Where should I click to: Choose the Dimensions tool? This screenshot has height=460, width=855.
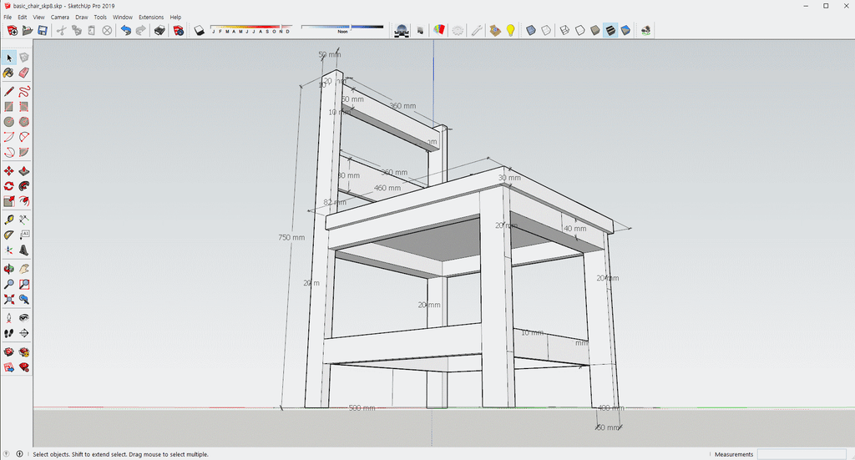click(x=24, y=220)
